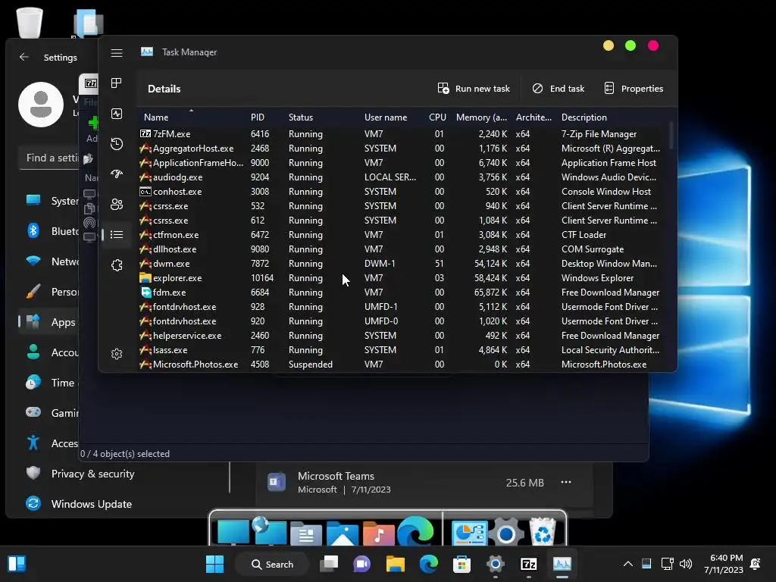The height and width of the screenshot is (582, 776).
Task: Open Task Manager settings gear
Action: [117, 354]
